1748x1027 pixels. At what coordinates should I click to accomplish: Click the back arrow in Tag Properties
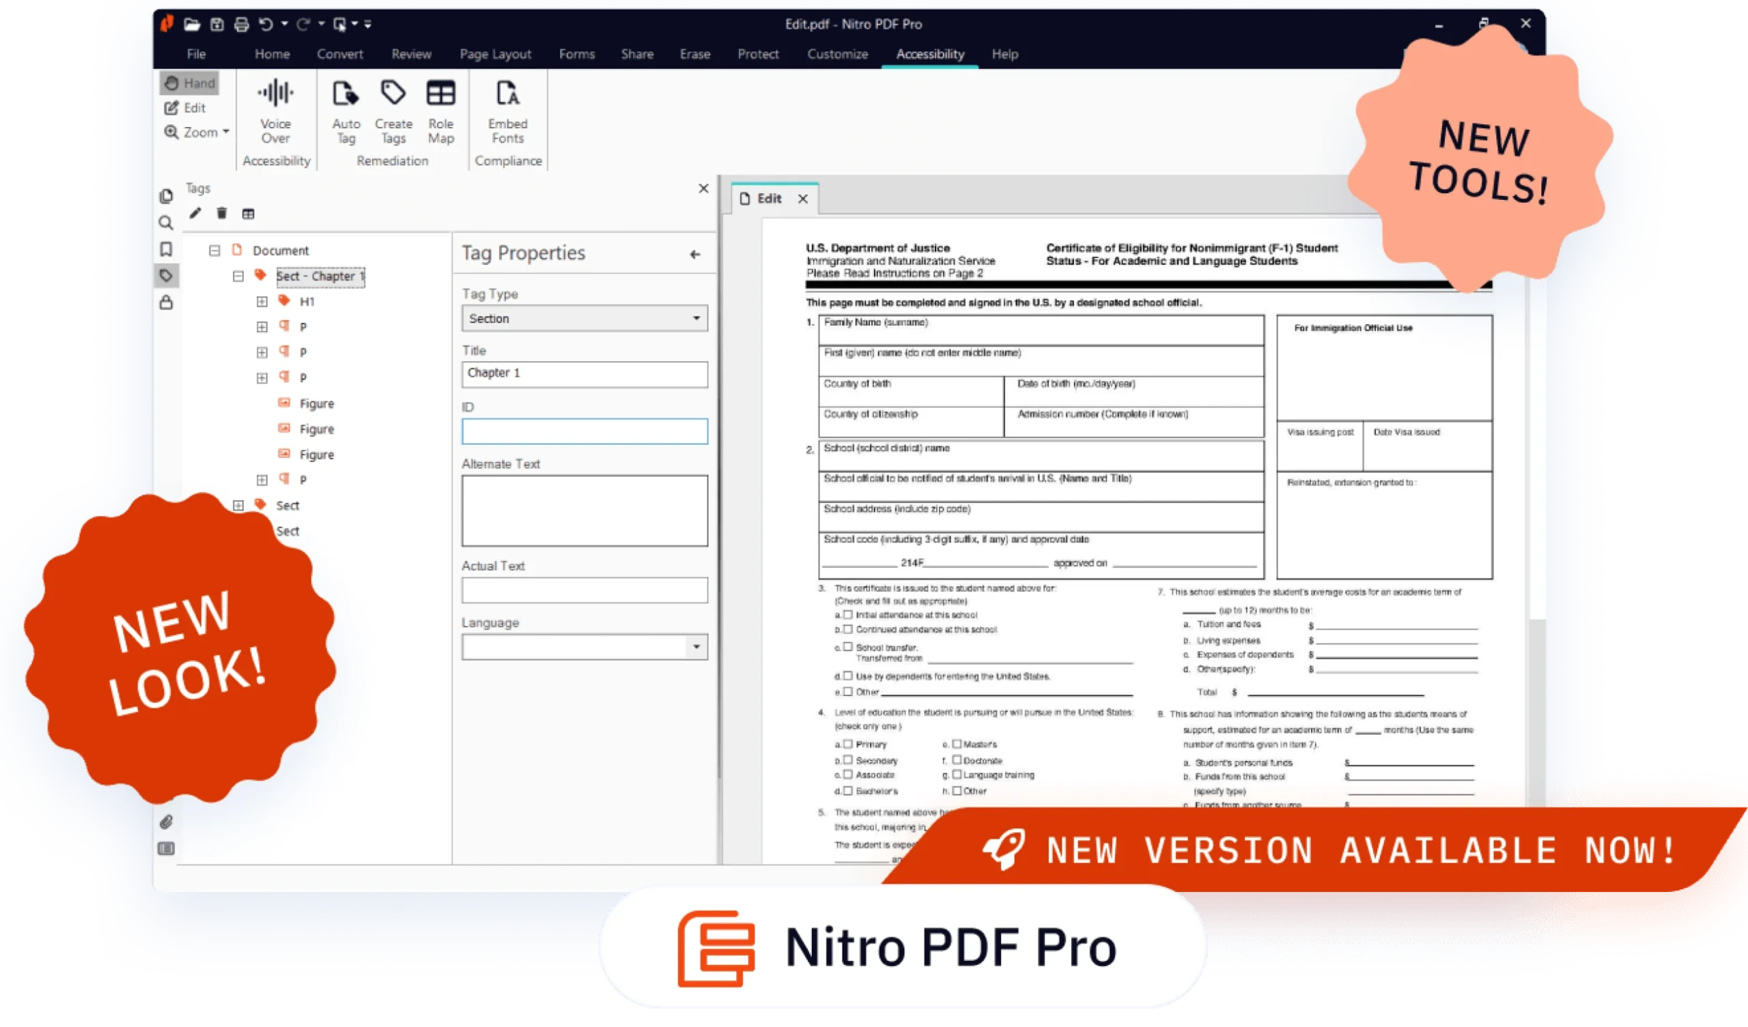click(695, 255)
